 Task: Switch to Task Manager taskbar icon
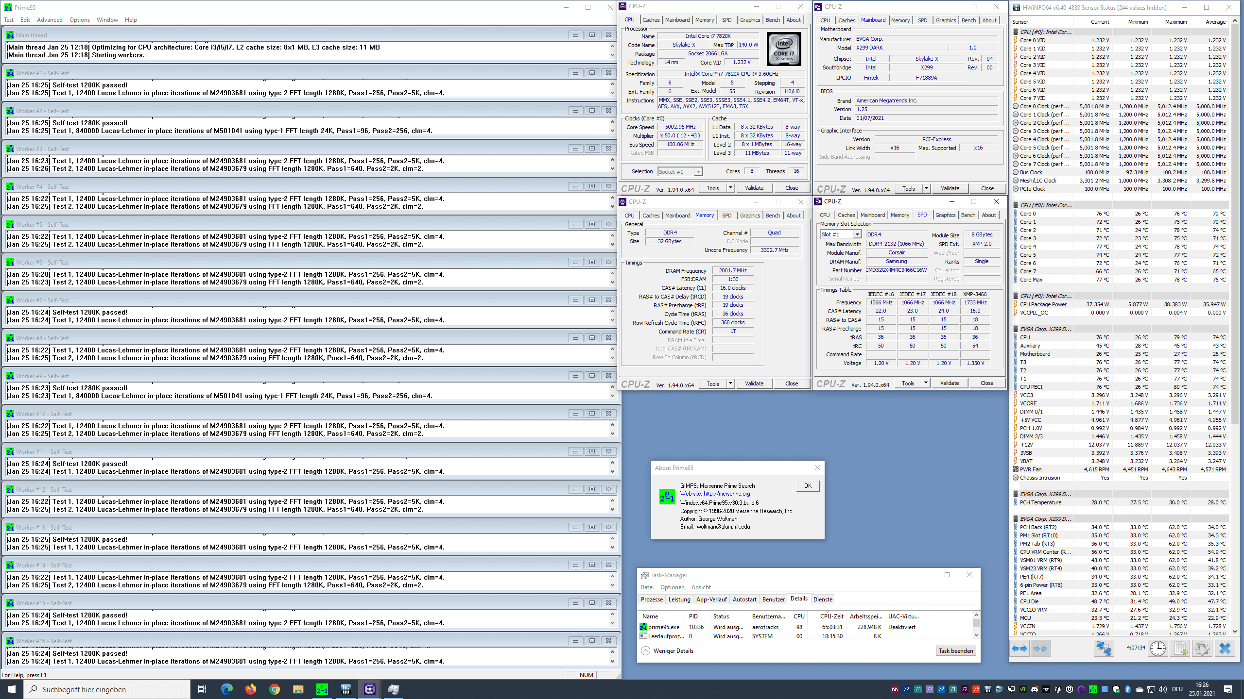point(394,689)
